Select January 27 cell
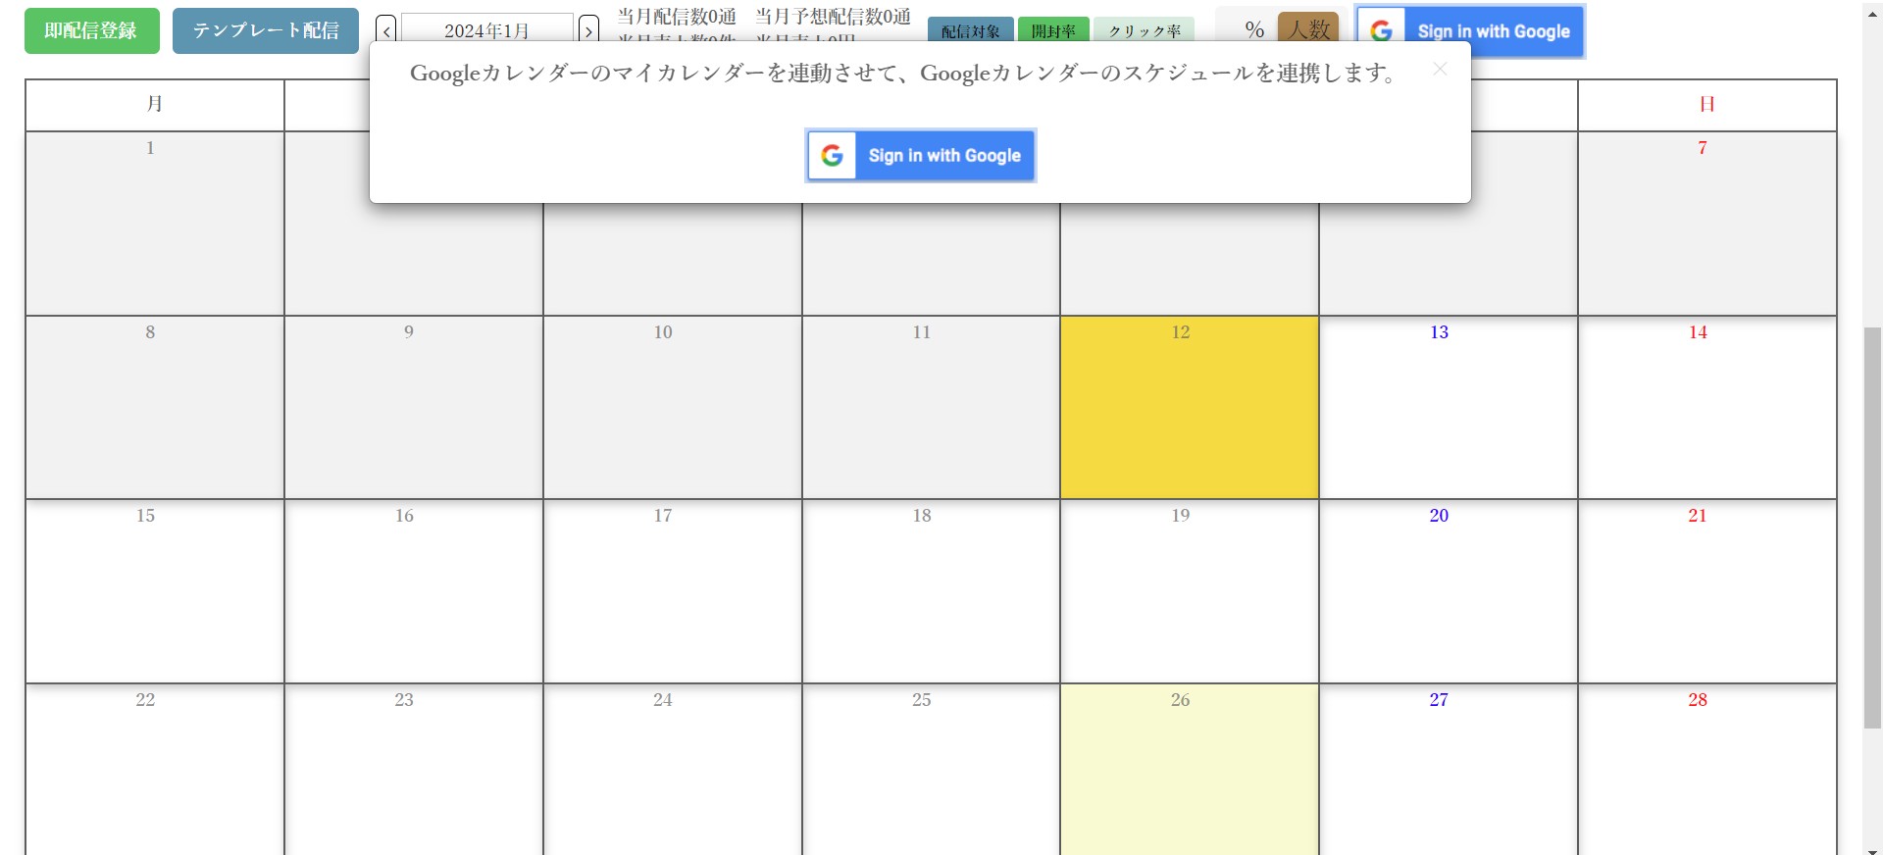This screenshot has width=1883, height=855. (1448, 770)
